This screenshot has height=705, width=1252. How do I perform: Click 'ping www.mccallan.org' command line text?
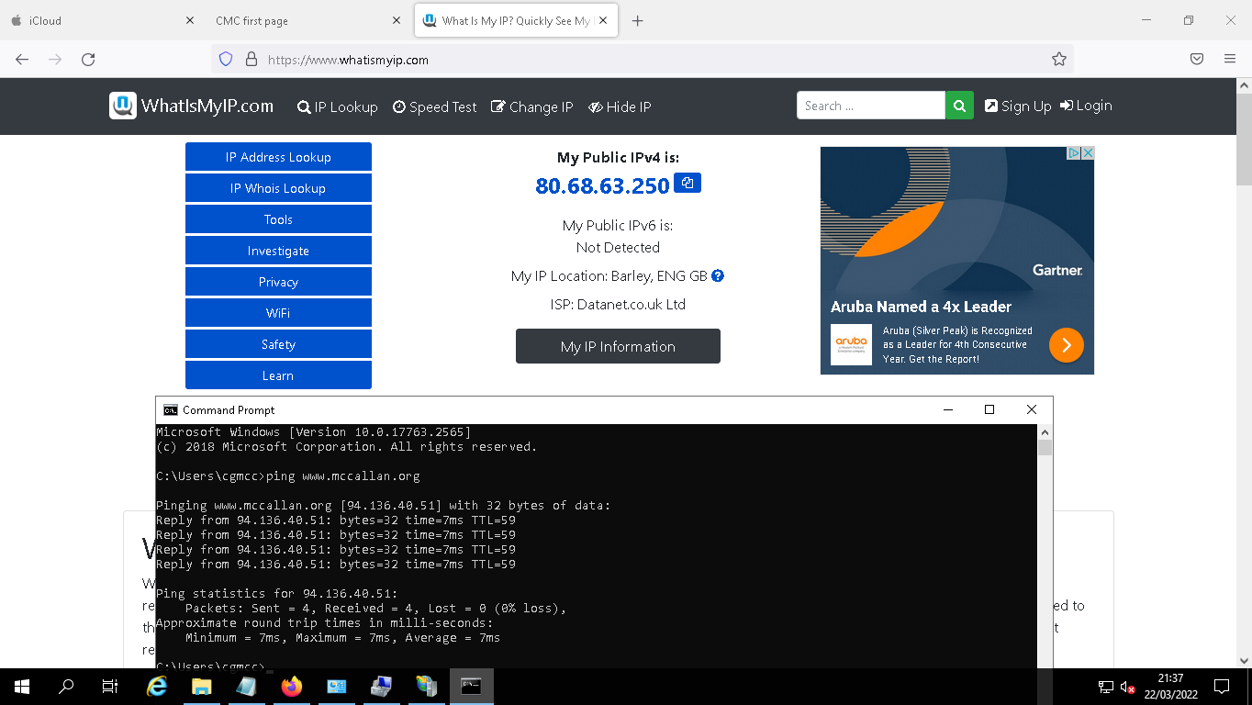(342, 476)
